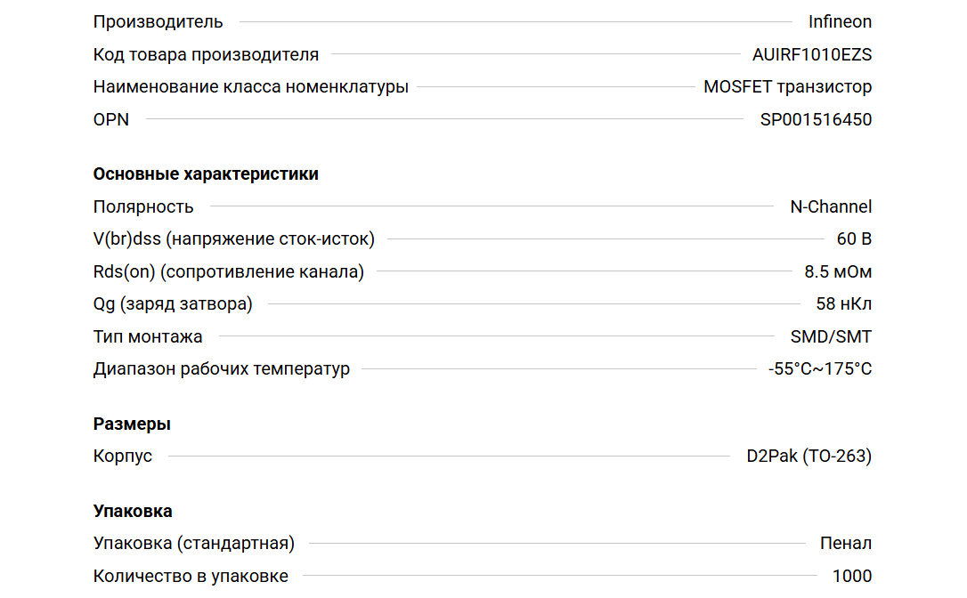Image resolution: width=967 pixels, height=598 pixels.
Task: Select the 60 В voltage value
Action: tap(854, 239)
